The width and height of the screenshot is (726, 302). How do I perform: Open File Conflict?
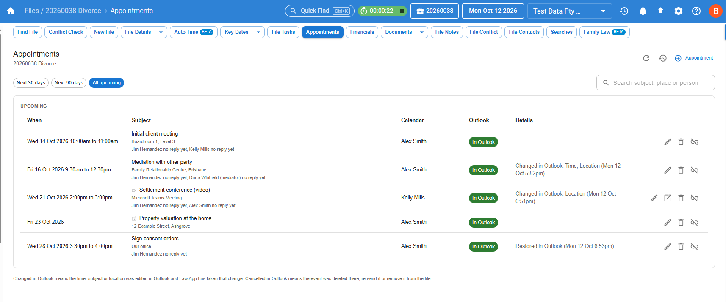point(484,32)
